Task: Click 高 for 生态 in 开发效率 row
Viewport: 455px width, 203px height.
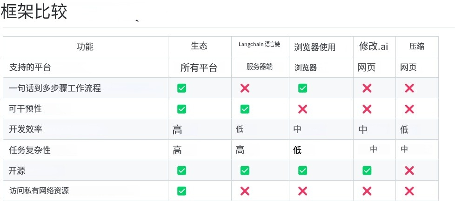Action: tap(177, 129)
